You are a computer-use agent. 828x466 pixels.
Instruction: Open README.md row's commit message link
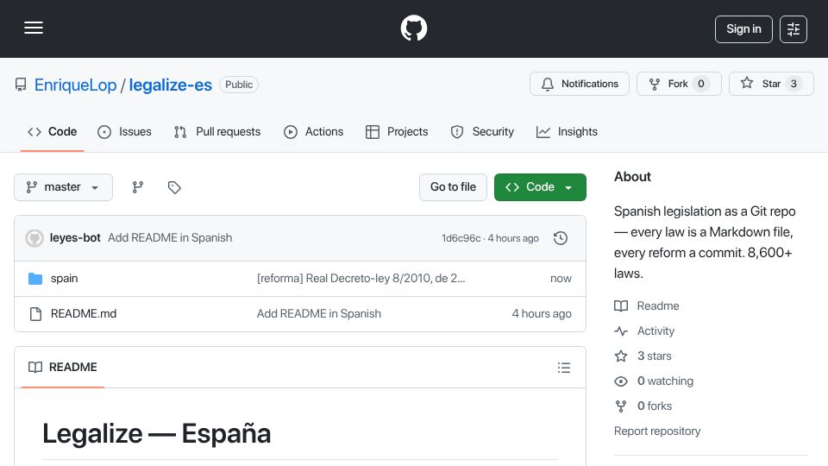tap(319, 314)
